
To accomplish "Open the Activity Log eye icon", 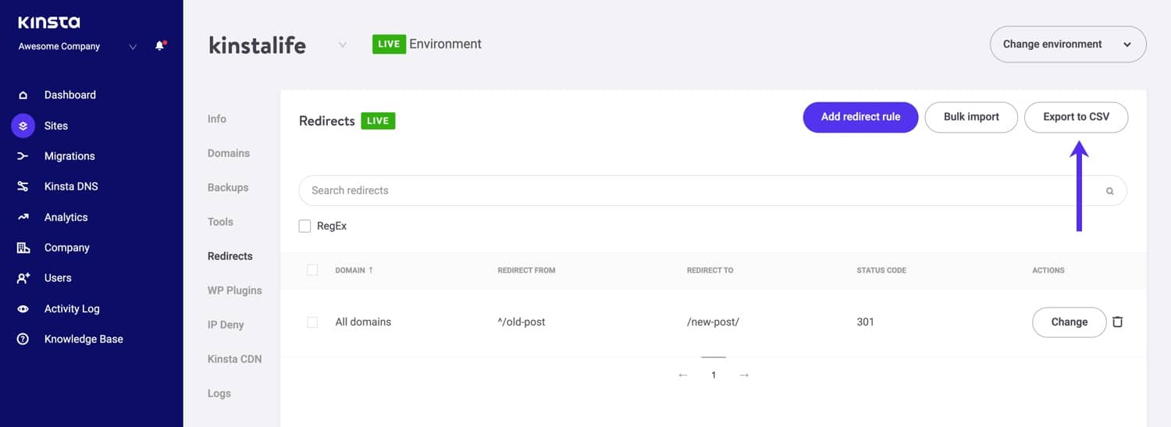I will pos(23,309).
